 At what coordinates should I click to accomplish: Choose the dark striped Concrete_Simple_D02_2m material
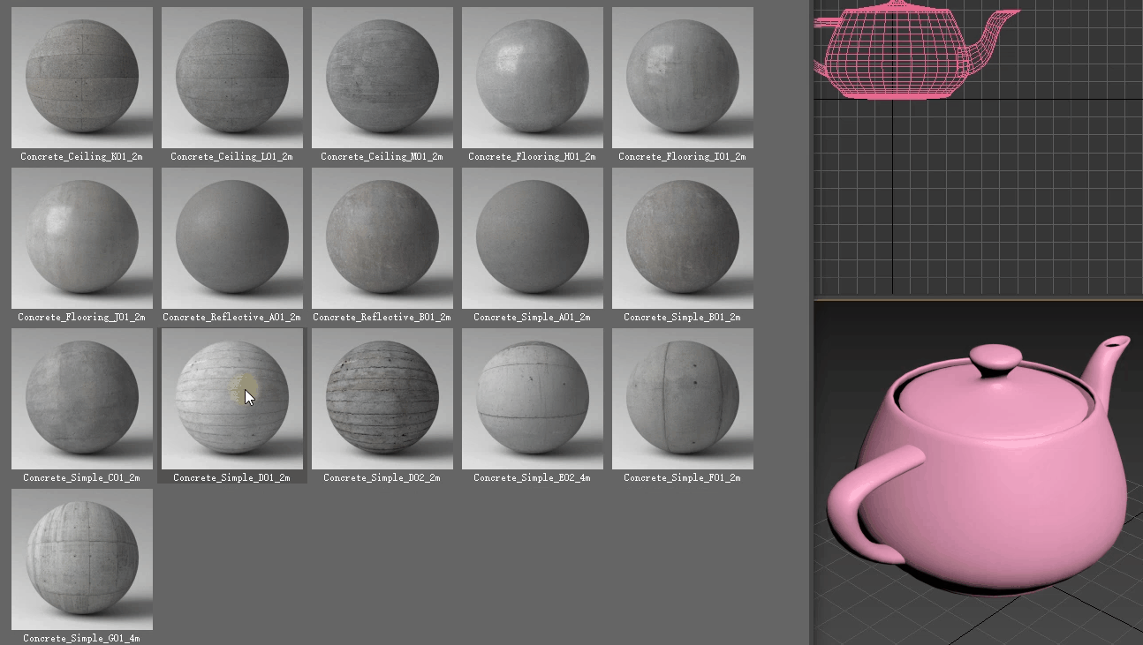tap(382, 399)
